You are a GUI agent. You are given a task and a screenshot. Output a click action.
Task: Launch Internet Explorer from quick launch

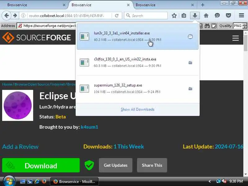click(37, 181)
